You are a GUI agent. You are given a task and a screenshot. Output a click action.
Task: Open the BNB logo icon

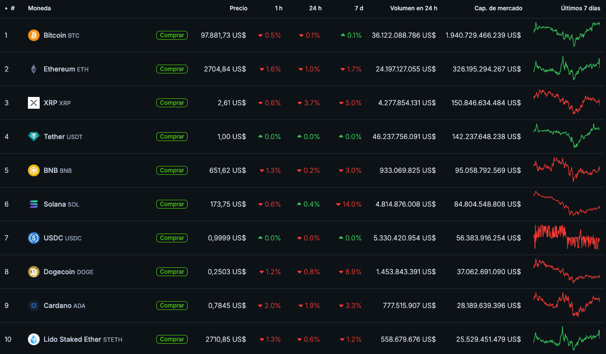[x=34, y=170]
